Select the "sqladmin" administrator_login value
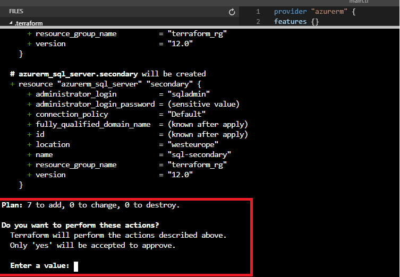The width and height of the screenshot is (400, 277). coord(189,94)
